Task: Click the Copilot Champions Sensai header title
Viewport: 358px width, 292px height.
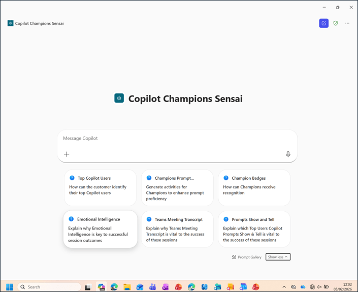Action: click(39, 23)
